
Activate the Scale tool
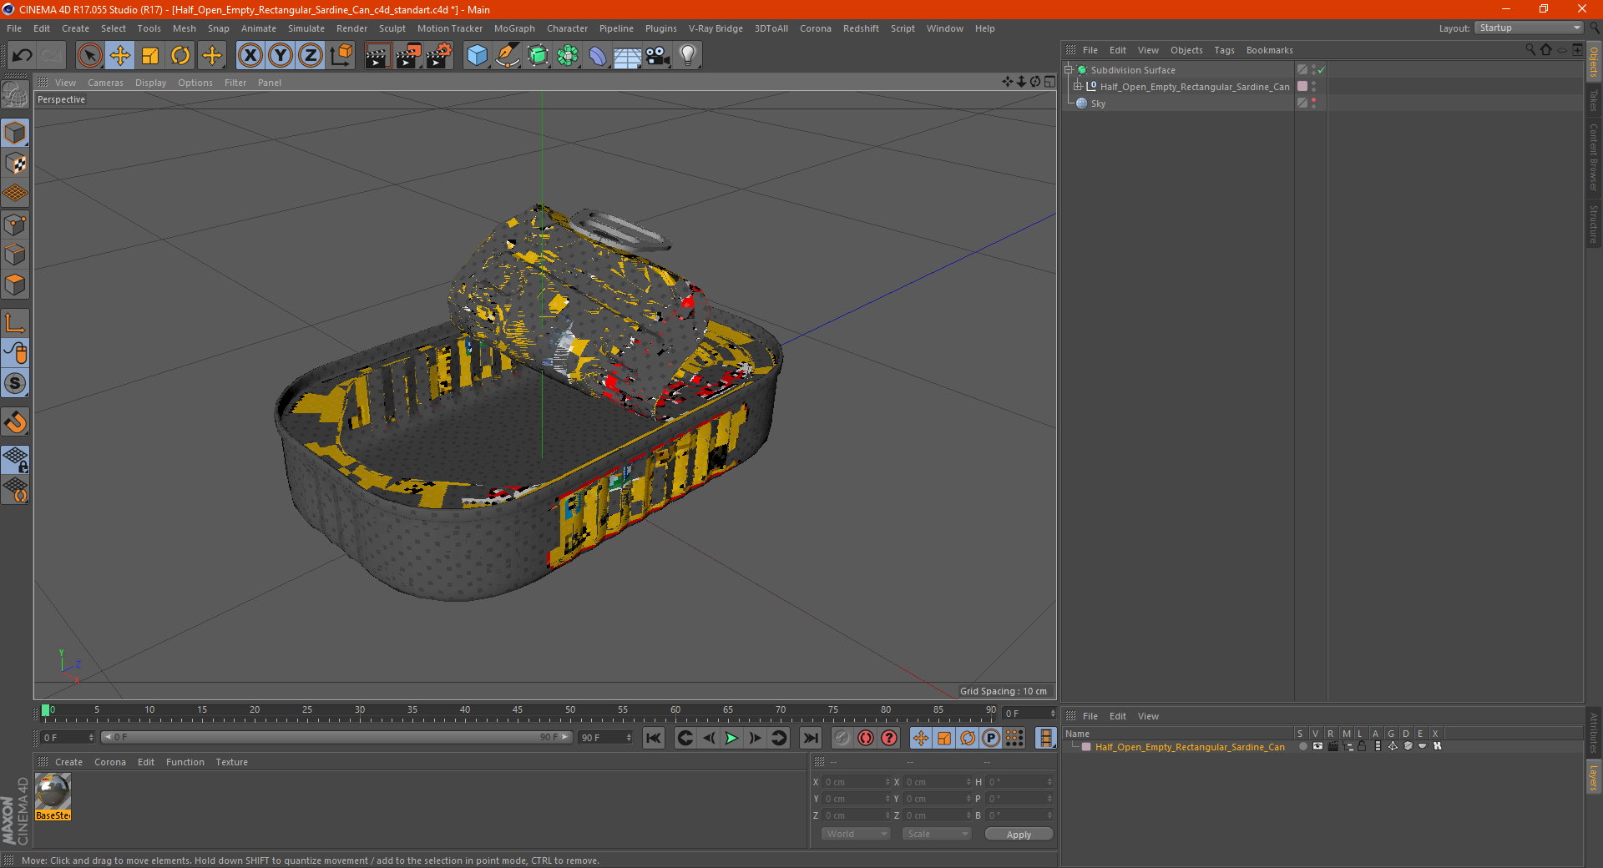pyautogui.click(x=150, y=56)
